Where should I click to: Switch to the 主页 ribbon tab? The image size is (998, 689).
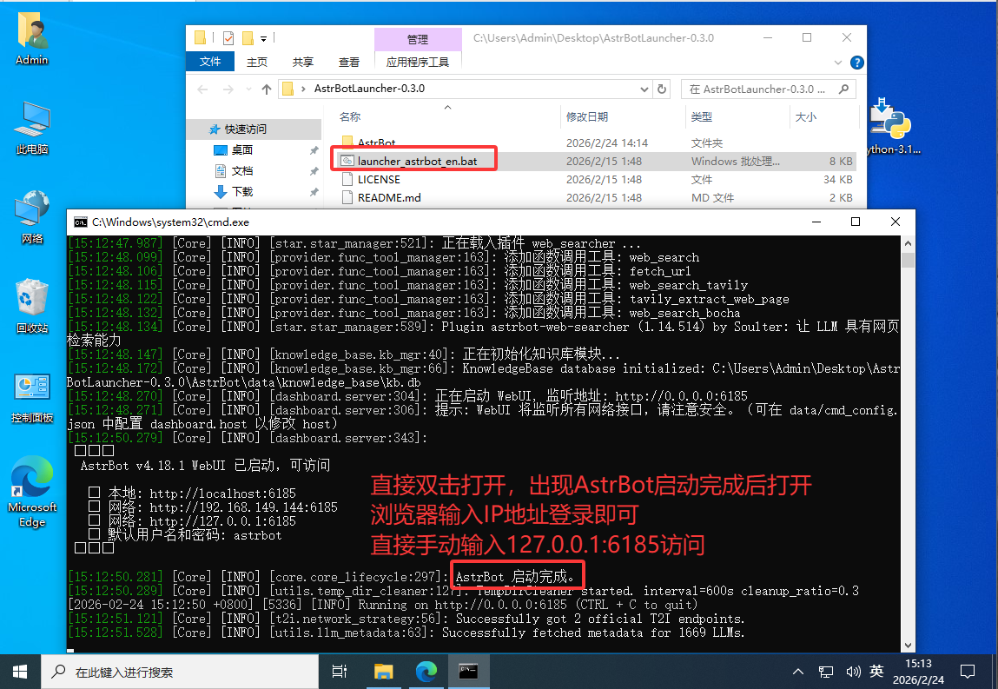tap(257, 62)
